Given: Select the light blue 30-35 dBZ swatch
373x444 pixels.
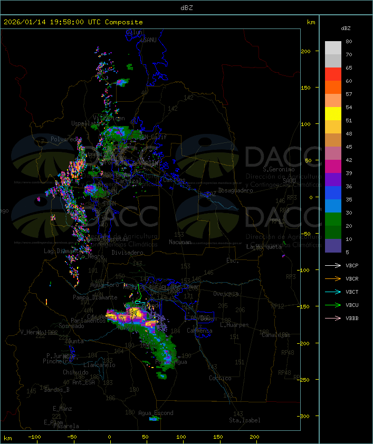Looking at the screenshot, I should 333,206.
